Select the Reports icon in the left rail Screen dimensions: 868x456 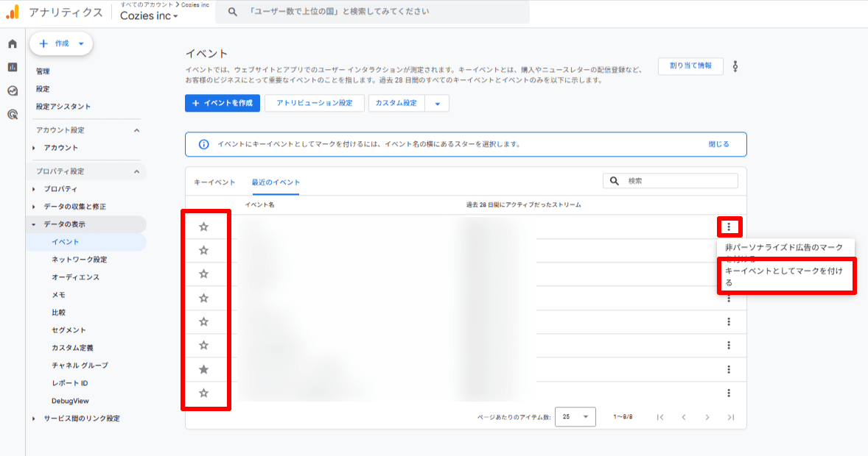13,68
